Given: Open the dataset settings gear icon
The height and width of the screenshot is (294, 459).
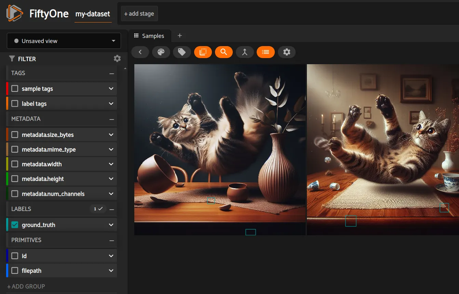Looking at the screenshot, I should coord(287,52).
